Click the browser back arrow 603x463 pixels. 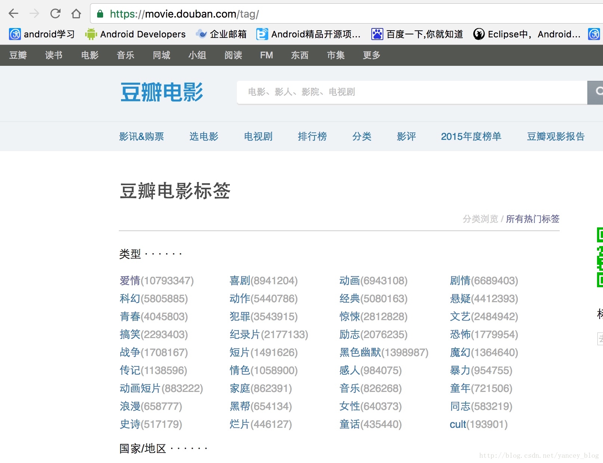pos(13,14)
